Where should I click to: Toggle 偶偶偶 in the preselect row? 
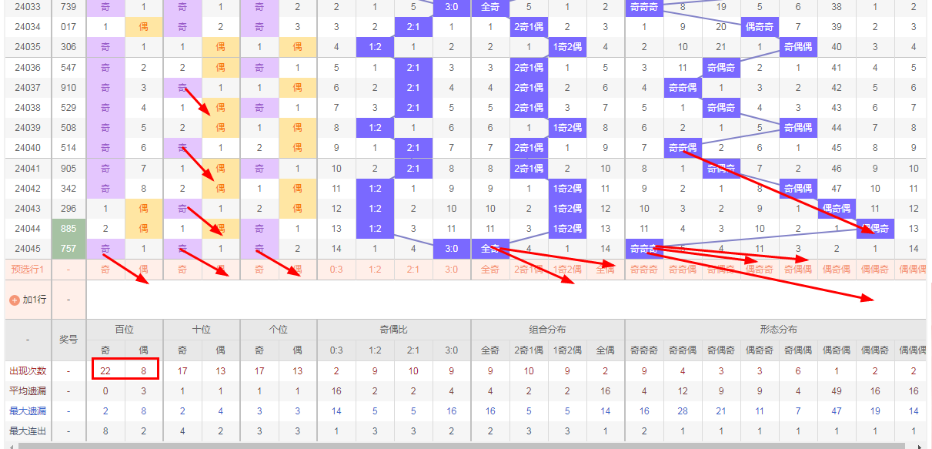913,270
